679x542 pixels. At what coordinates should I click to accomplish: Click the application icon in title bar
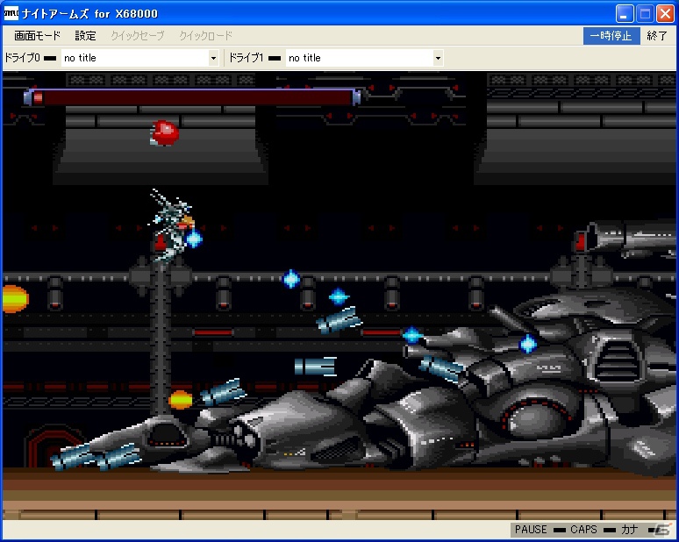tap(11, 13)
